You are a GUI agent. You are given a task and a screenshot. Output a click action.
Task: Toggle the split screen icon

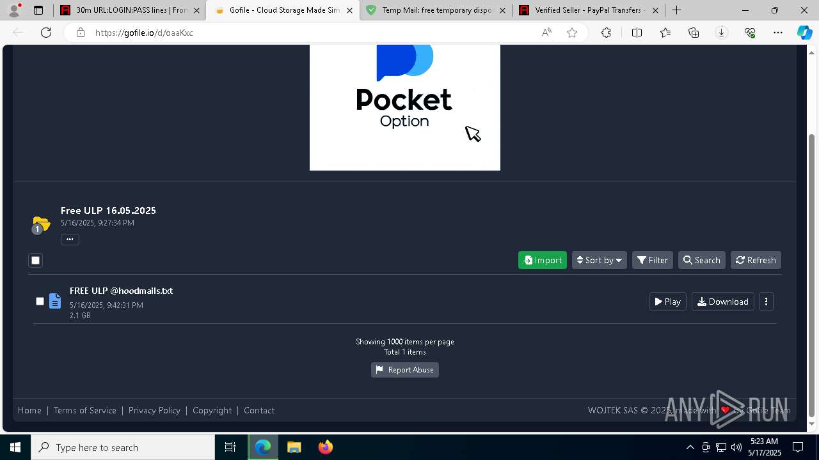click(637, 33)
